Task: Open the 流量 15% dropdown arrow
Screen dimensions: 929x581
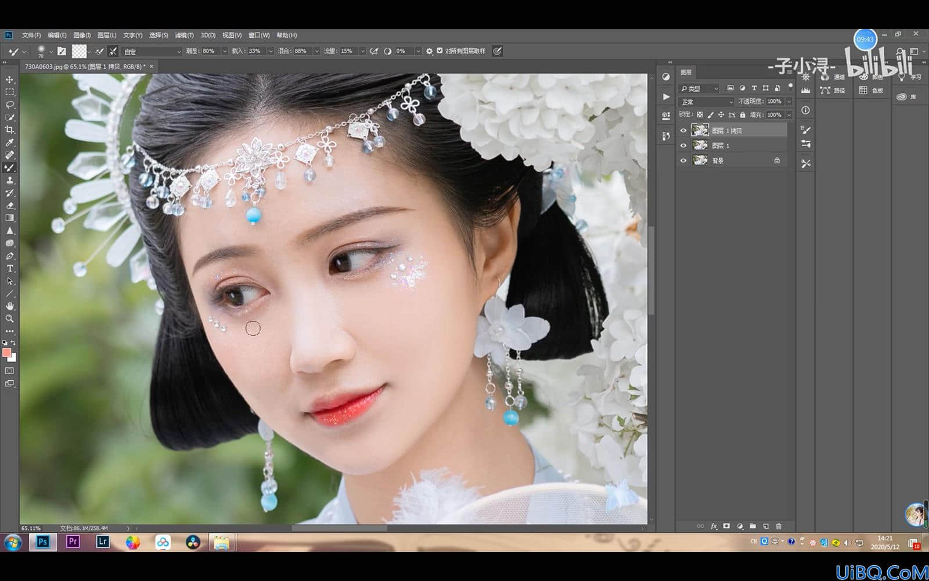Action: click(x=362, y=51)
